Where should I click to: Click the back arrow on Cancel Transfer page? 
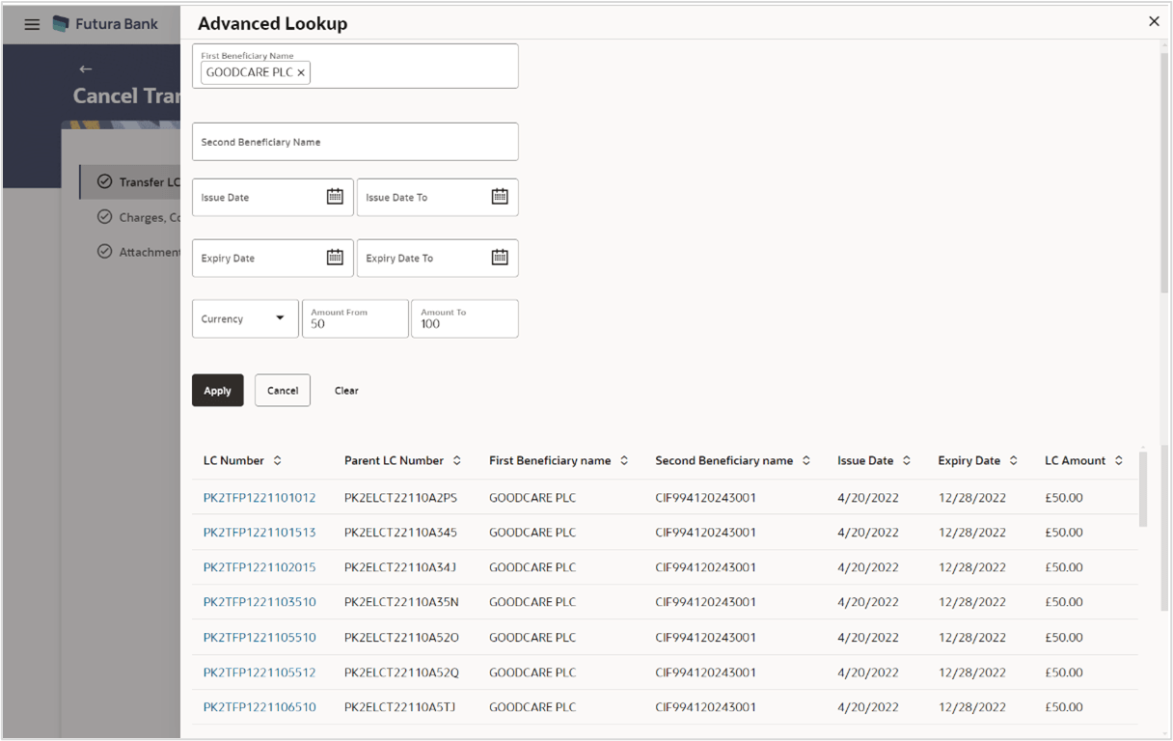pos(85,69)
